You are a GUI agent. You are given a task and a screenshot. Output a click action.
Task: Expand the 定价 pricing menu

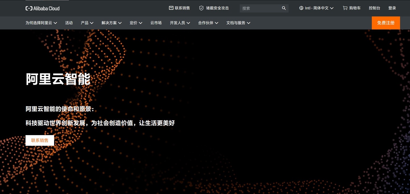click(136, 23)
